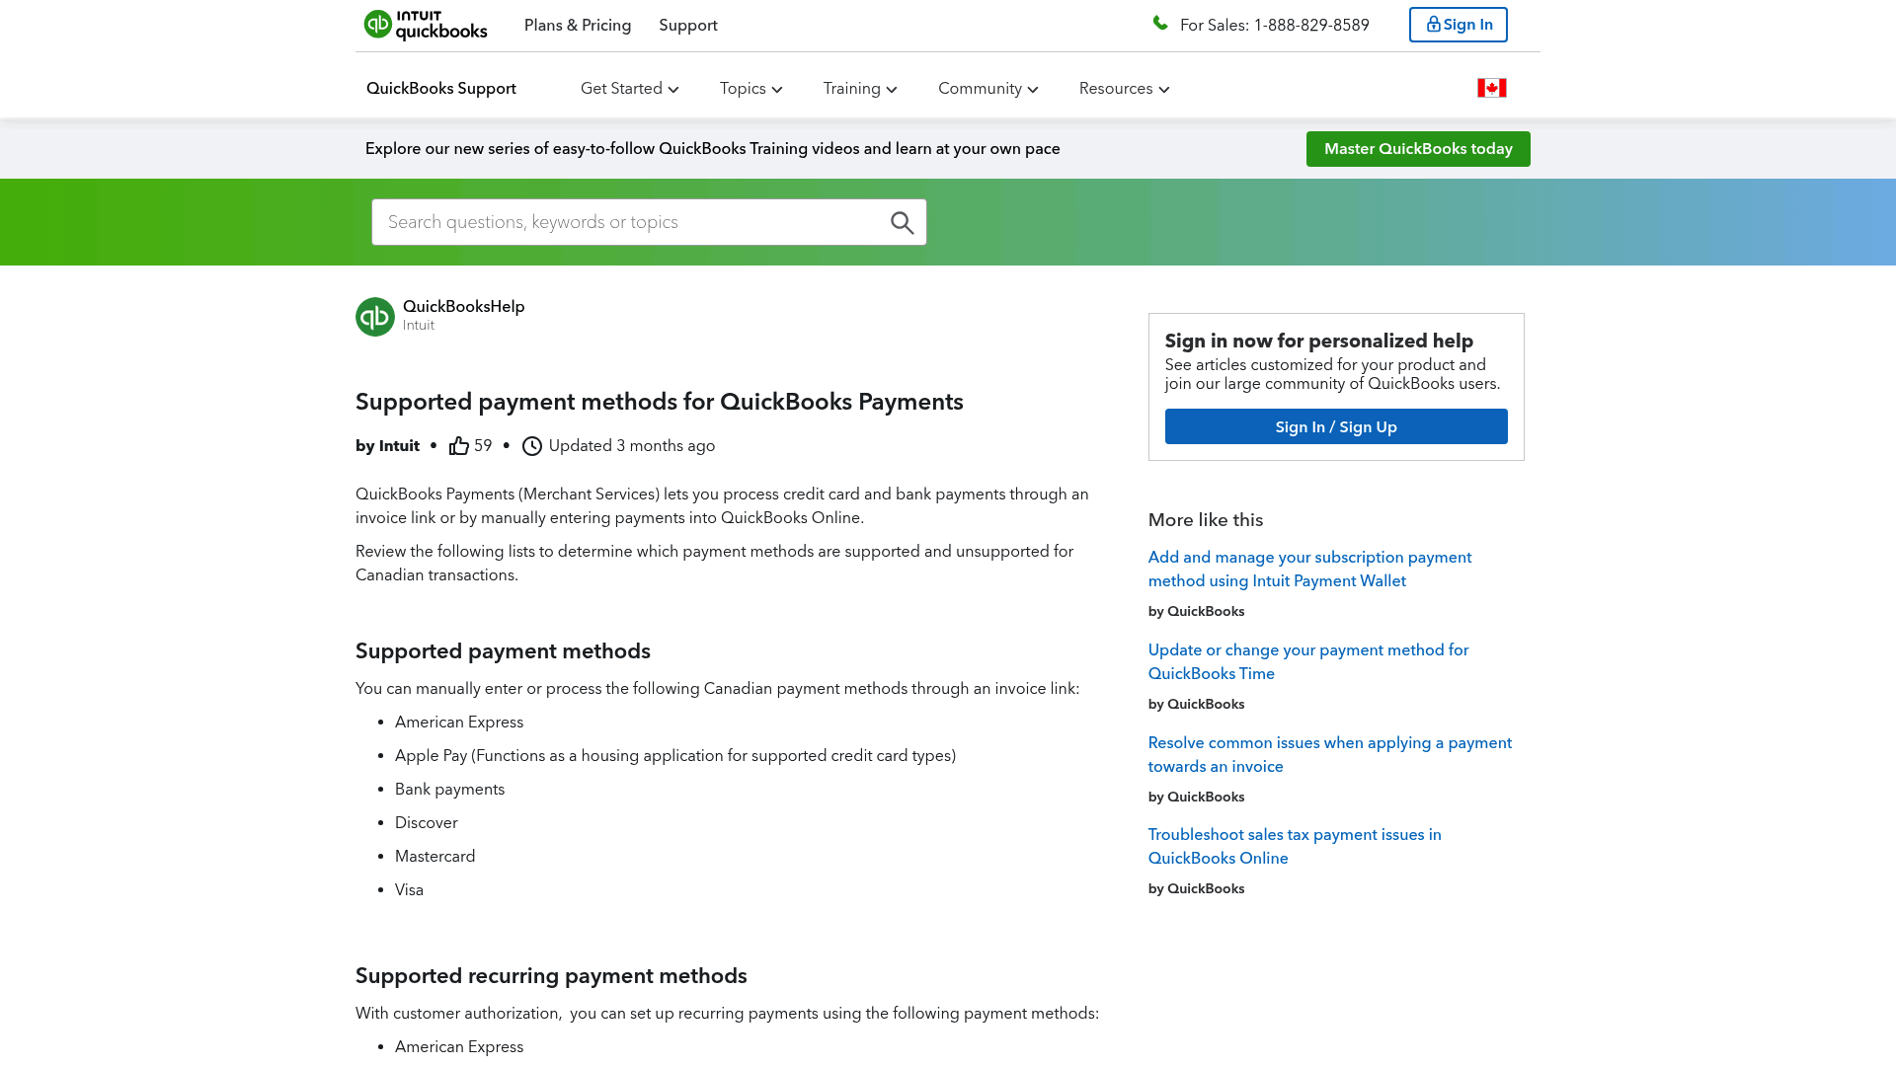Go to QuickBooks Support home link
The image size is (1896, 1066).
click(x=441, y=89)
